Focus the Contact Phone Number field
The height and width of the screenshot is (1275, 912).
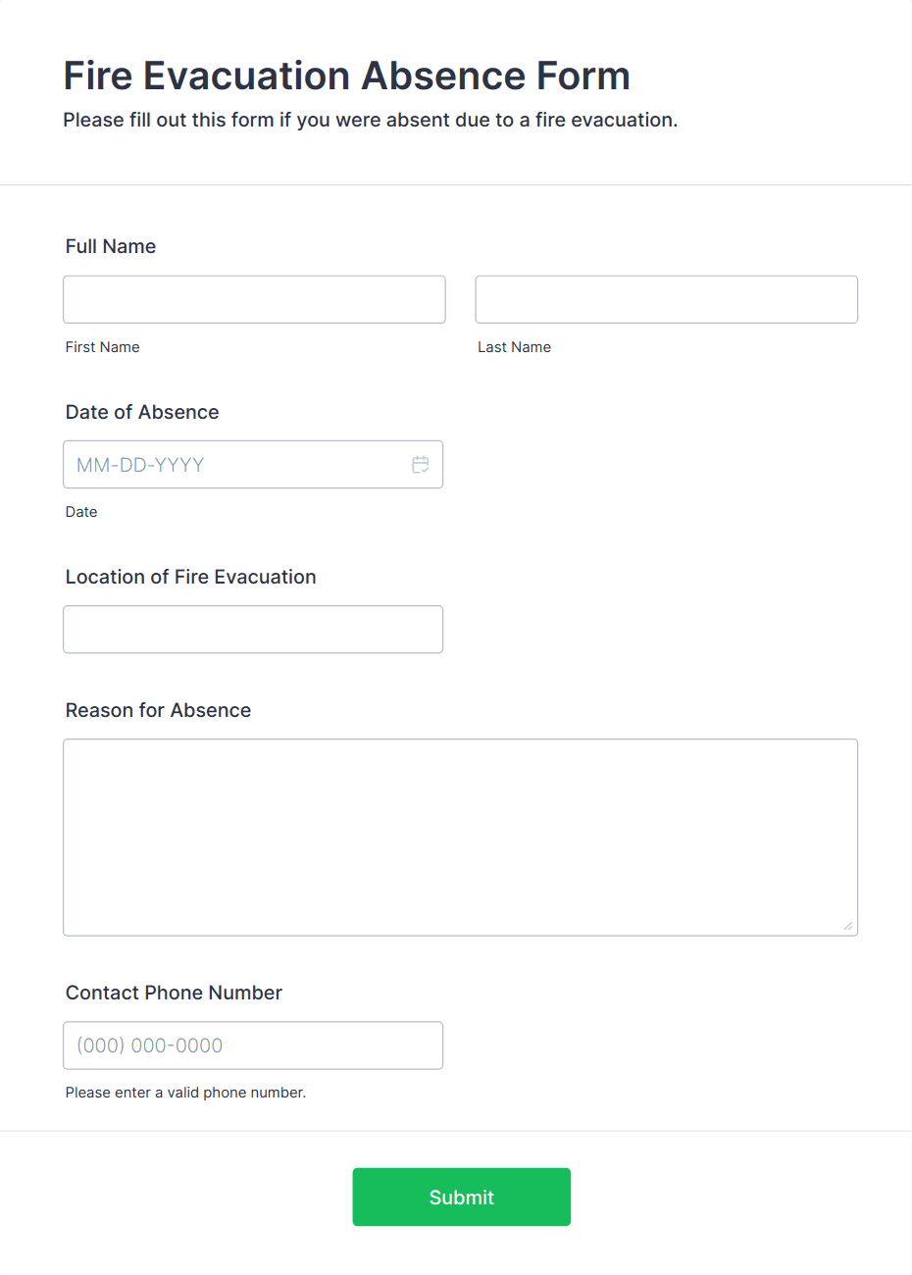pos(253,1045)
